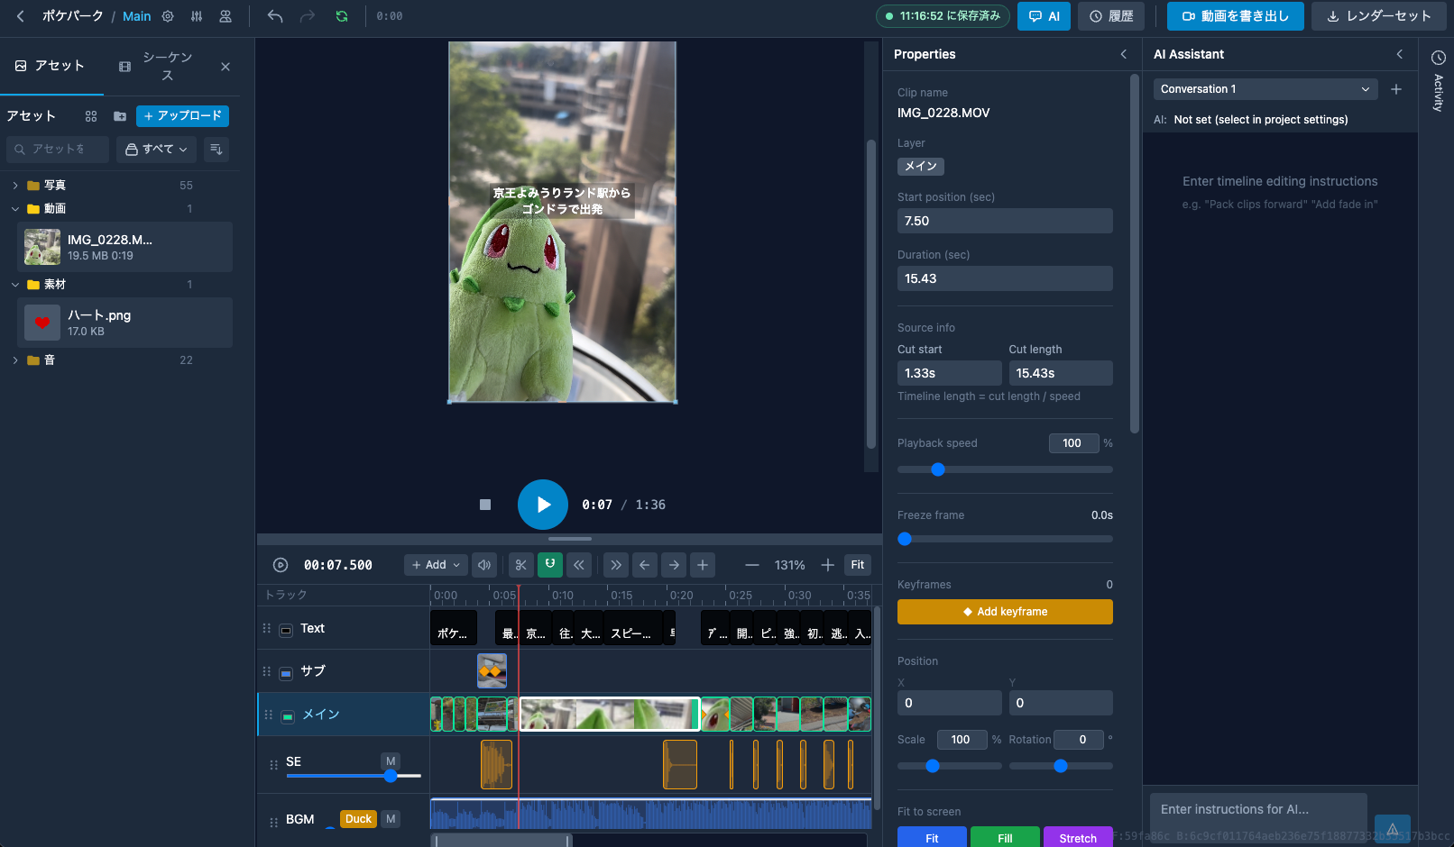Adjust the Playback speed slider
Viewport: 1454px width, 847px height.
tap(1005, 469)
